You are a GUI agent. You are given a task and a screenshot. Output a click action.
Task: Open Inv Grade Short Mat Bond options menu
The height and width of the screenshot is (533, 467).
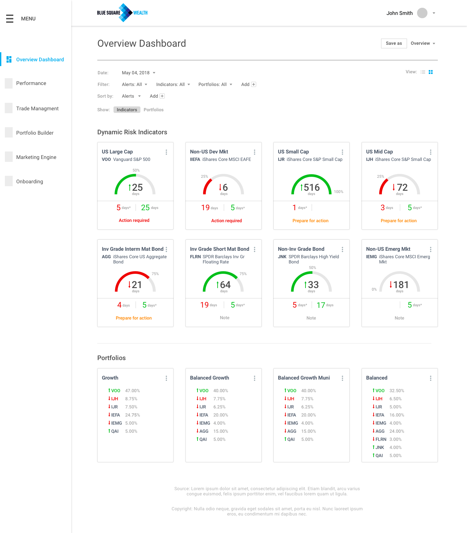click(x=255, y=249)
